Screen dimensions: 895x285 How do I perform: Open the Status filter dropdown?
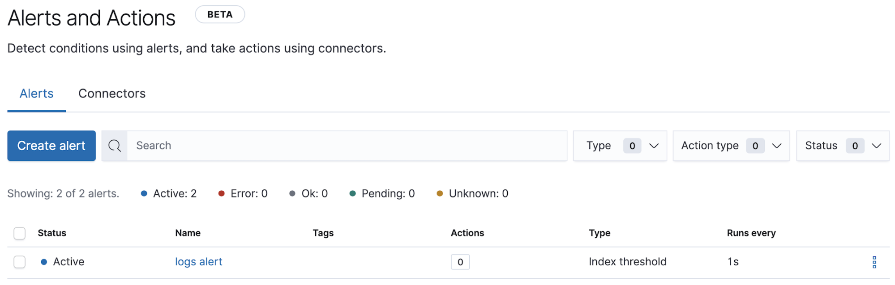(843, 146)
